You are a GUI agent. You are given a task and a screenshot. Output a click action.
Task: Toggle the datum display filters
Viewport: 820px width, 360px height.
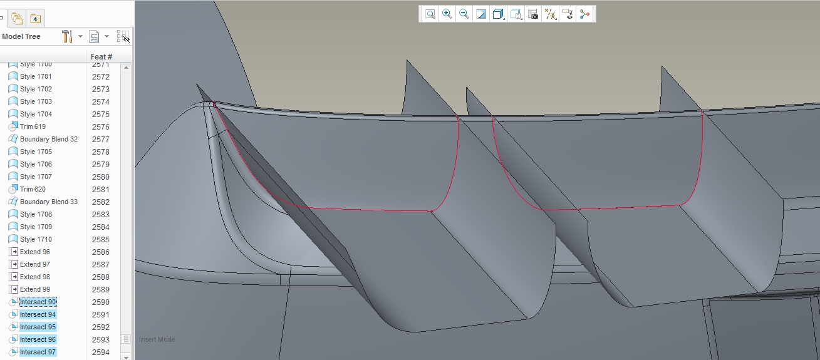(551, 14)
